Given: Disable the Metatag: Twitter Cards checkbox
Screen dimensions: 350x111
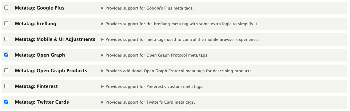Looking at the screenshot, I should (6, 101).
